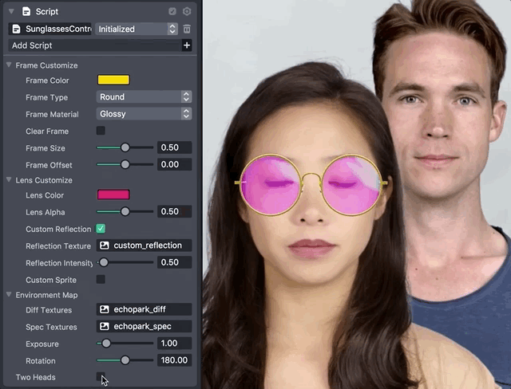
Task: Click the SunglassesController script file icon
Action: pos(14,29)
